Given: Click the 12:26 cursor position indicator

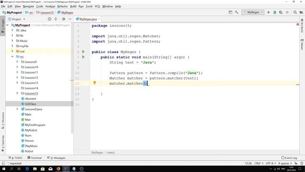Looking at the screenshot, I should tap(248, 163).
